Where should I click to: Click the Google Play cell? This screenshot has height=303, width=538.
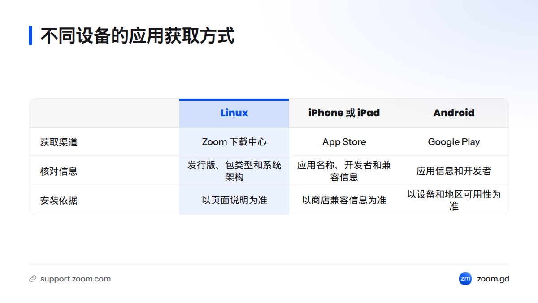coord(454,142)
